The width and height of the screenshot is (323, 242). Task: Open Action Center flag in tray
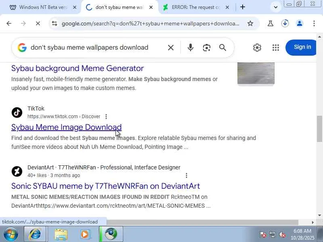(x=263, y=234)
